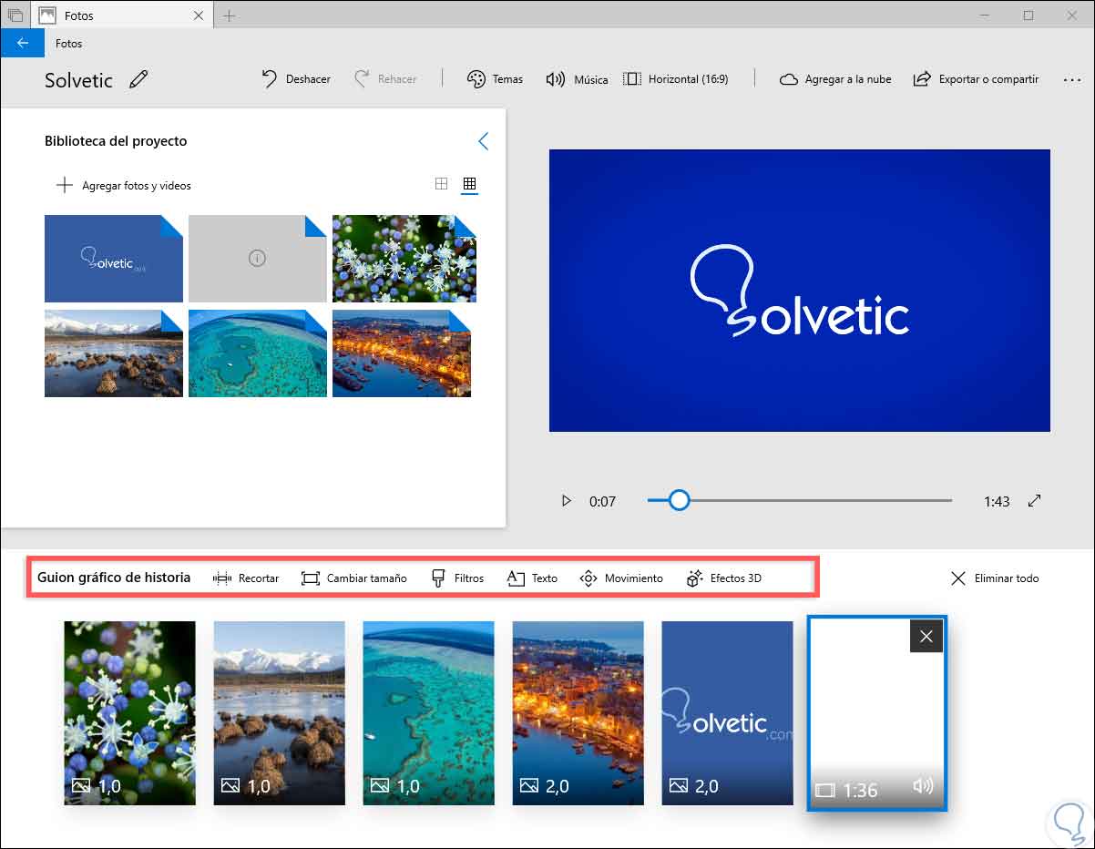Click the Solvetic project title

[78, 79]
